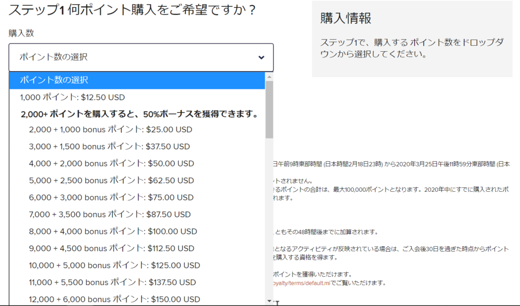Pick 9,000 + 4,500 bonus for $112.50

112,248
